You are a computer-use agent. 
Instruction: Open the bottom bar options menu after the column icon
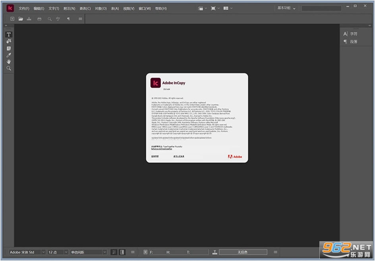(133, 252)
